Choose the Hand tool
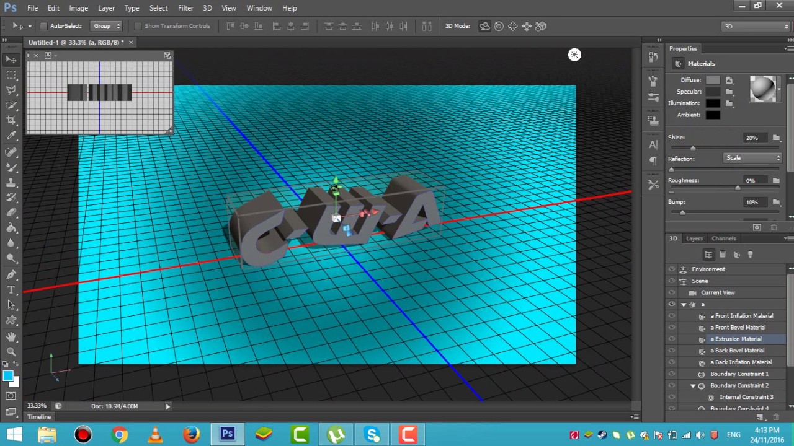This screenshot has width=794, height=446. pos(11,336)
